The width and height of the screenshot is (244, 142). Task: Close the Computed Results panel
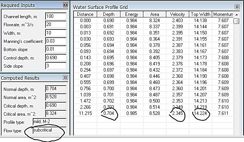point(65,77)
